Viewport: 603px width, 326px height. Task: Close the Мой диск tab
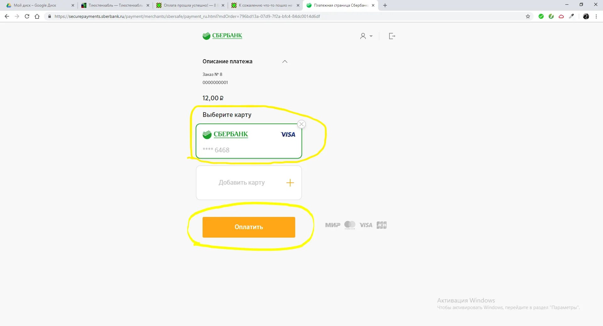pos(73,5)
